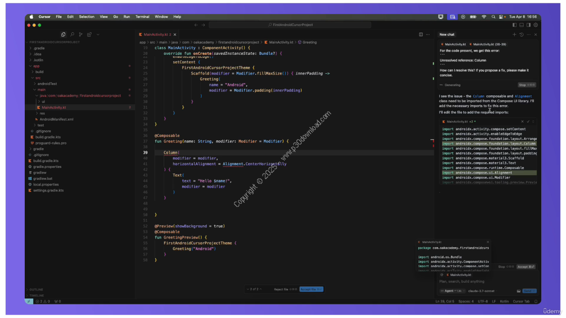Go to previous change with down chevron
The width and height of the screenshot is (566, 318).
(x=248, y=289)
